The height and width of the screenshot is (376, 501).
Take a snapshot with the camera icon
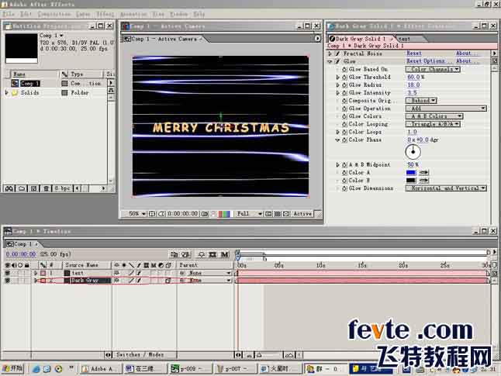click(x=205, y=214)
